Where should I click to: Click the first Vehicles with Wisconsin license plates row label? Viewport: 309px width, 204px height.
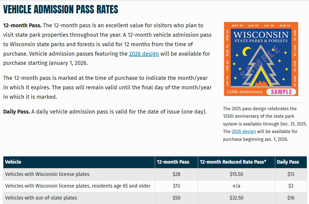pyautogui.click(x=47, y=174)
